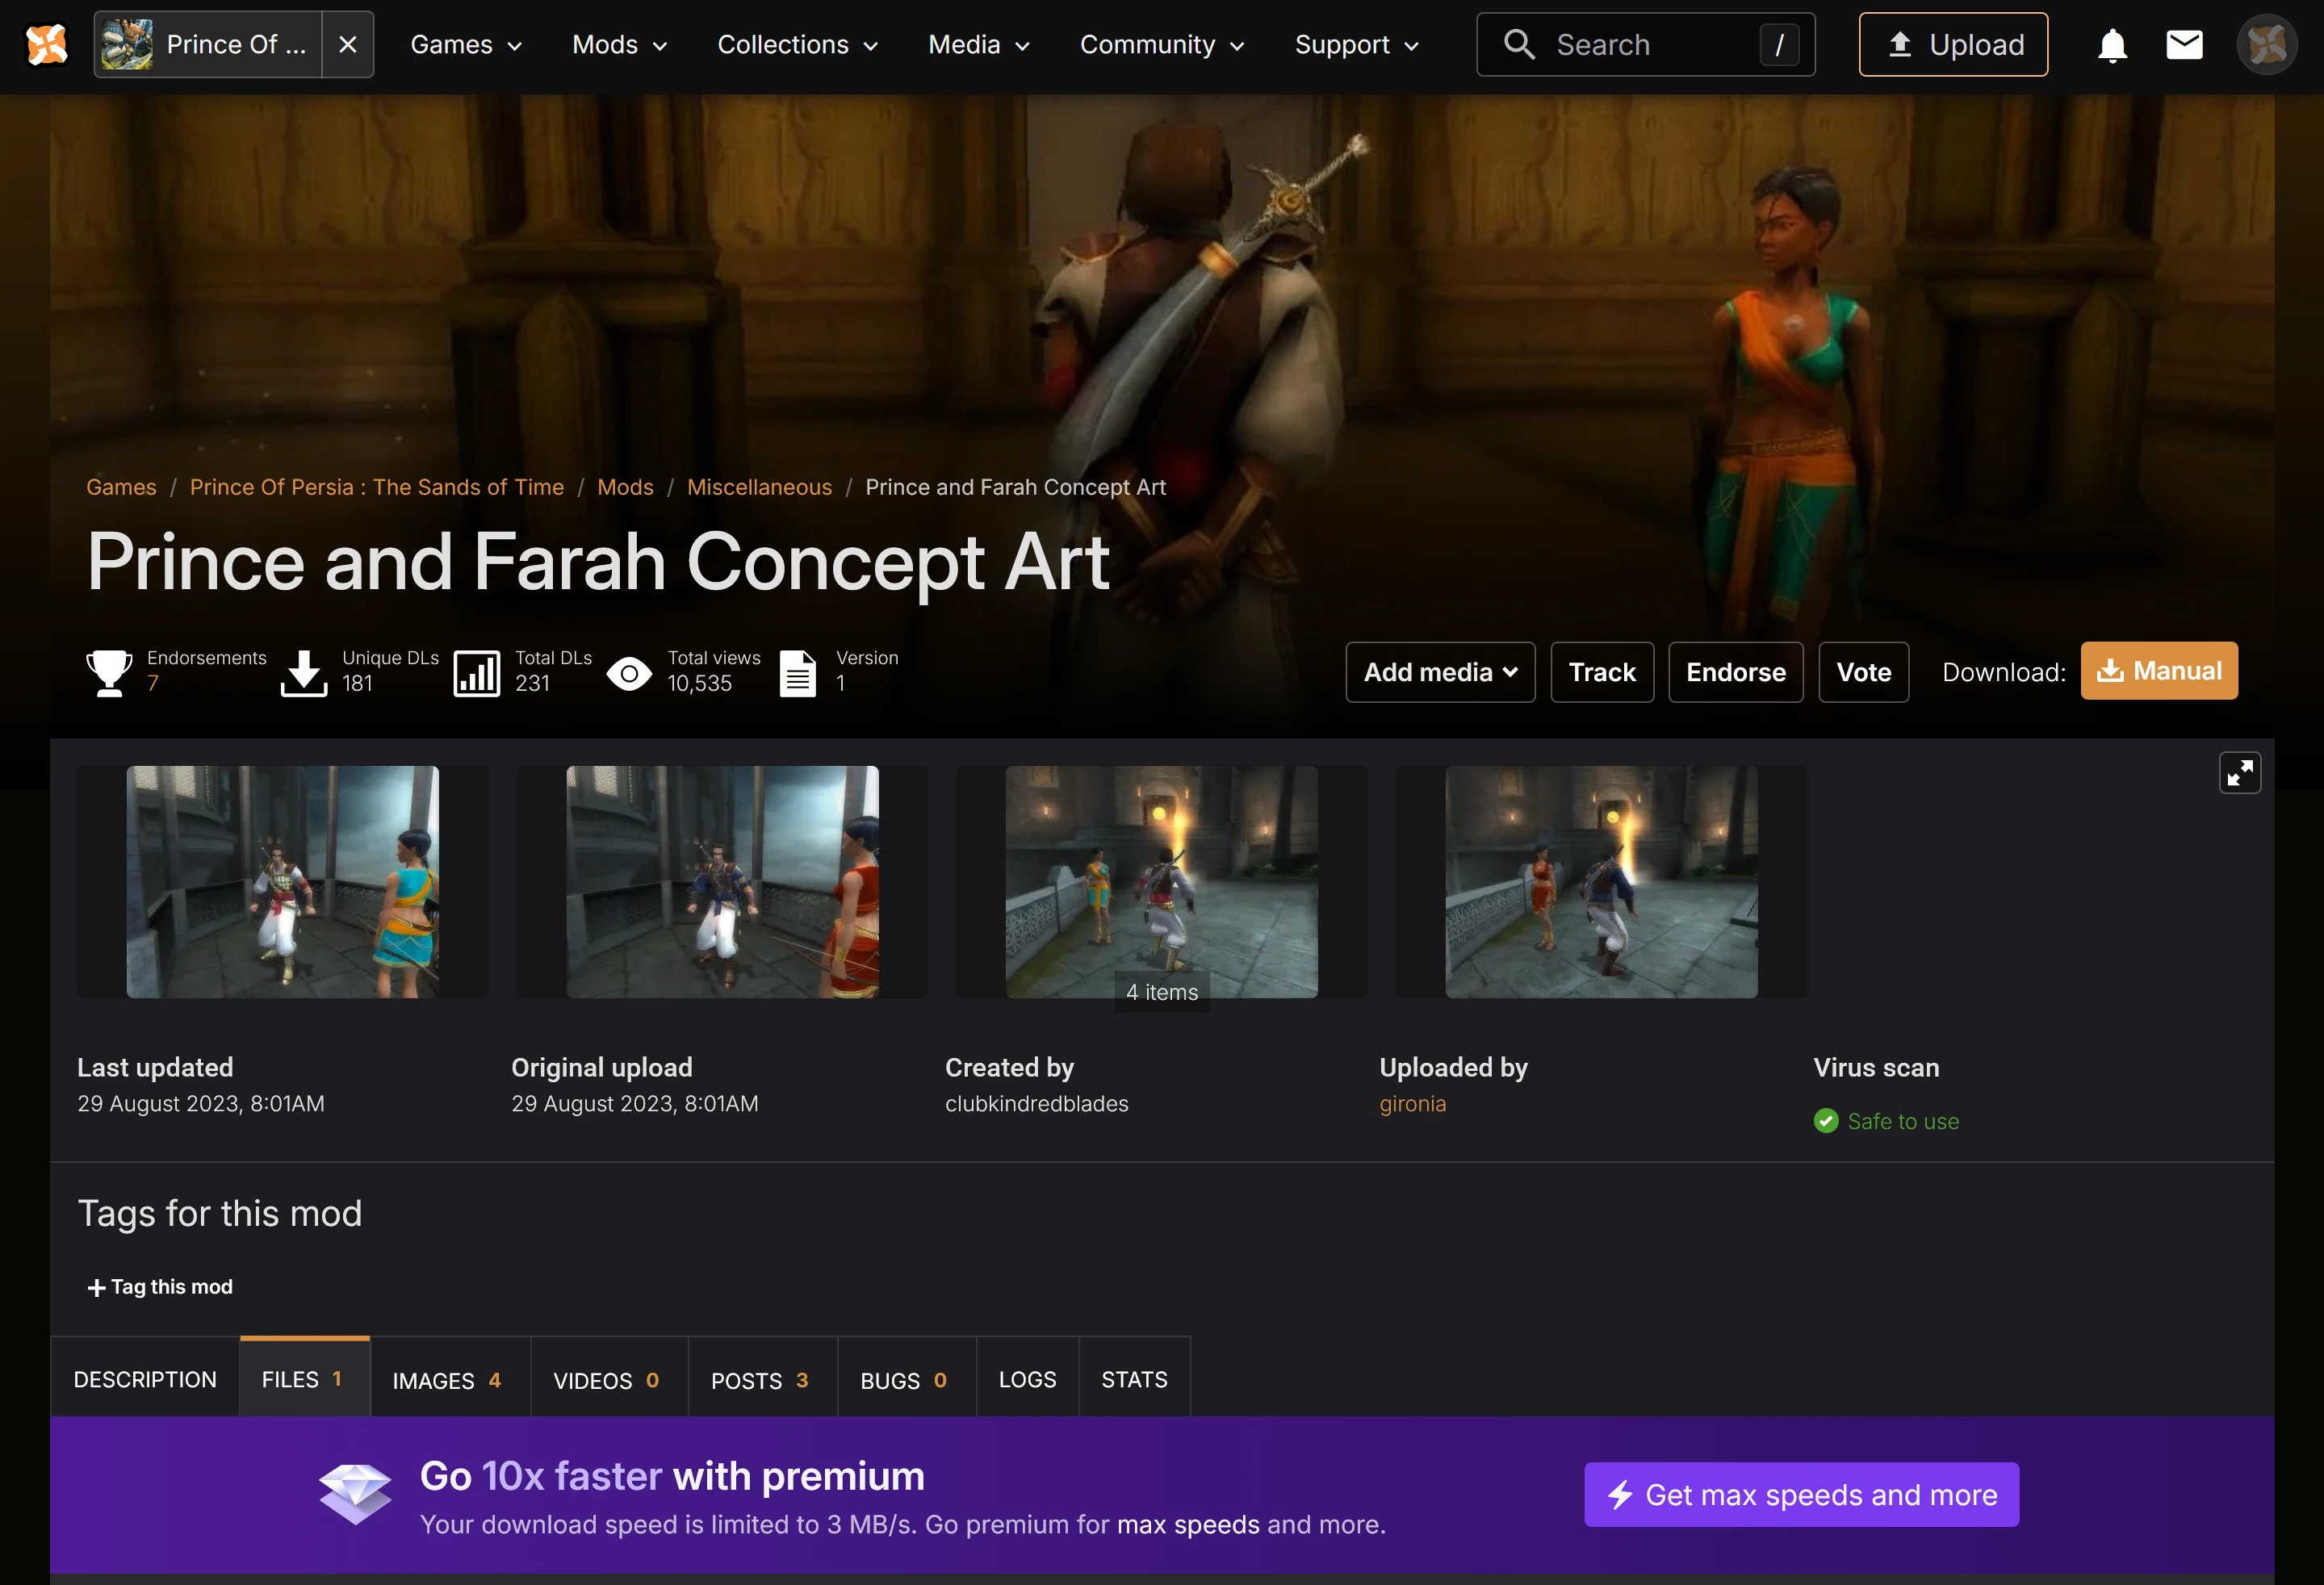
Task: Click the Last updated date text
Action: (x=201, y=1103)
